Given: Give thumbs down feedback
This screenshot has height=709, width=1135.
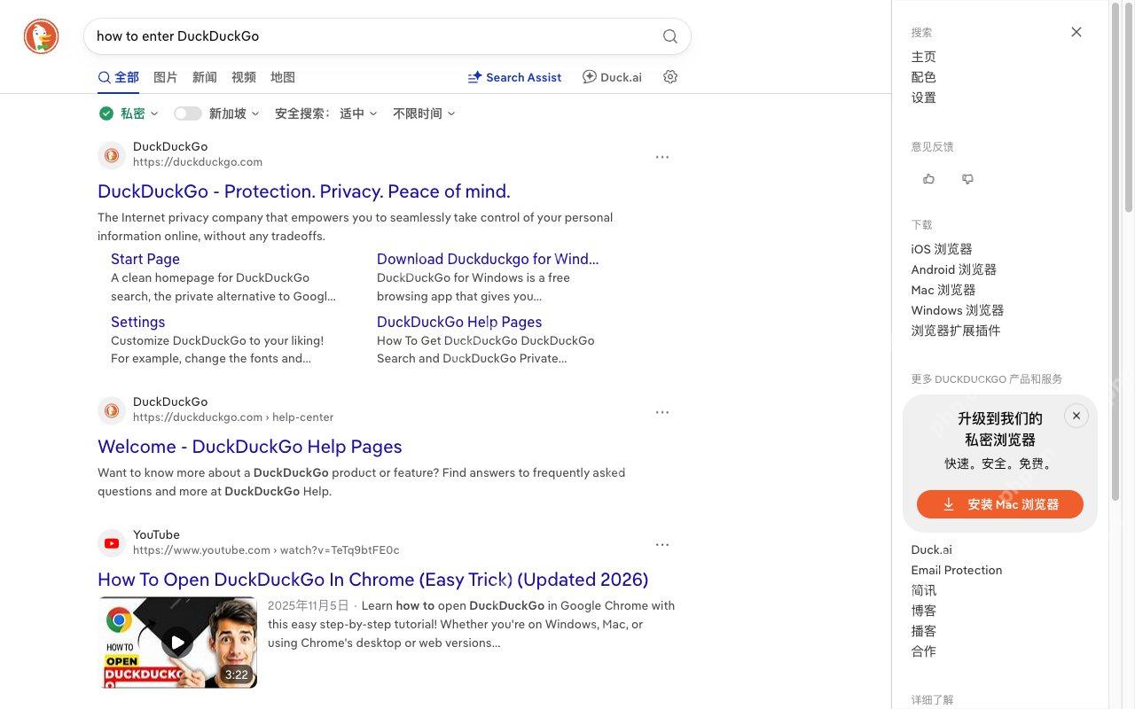Looking at the screenshot, I should (x=968, y=179).
